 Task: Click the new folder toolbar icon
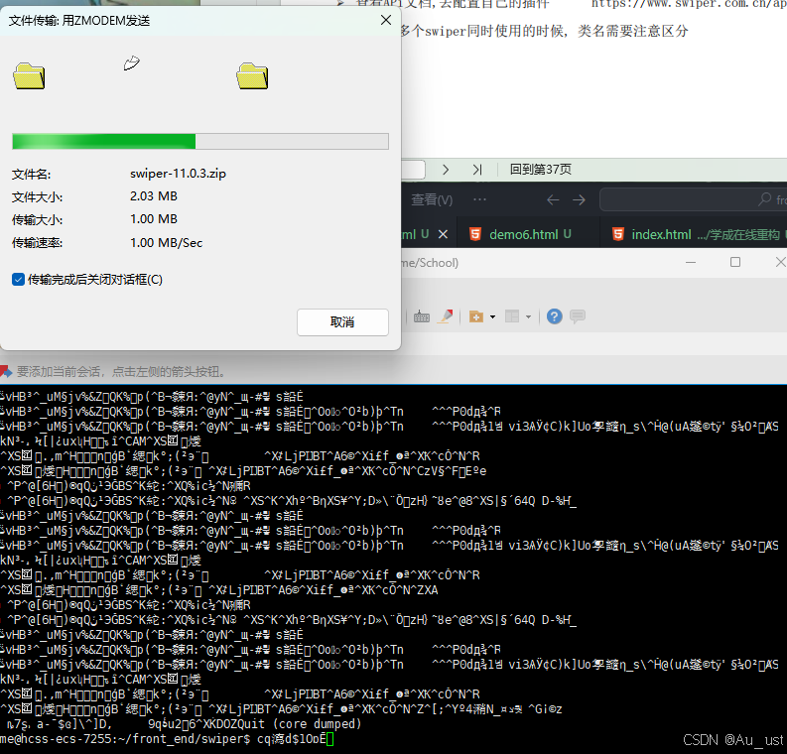tap(475, 316)
